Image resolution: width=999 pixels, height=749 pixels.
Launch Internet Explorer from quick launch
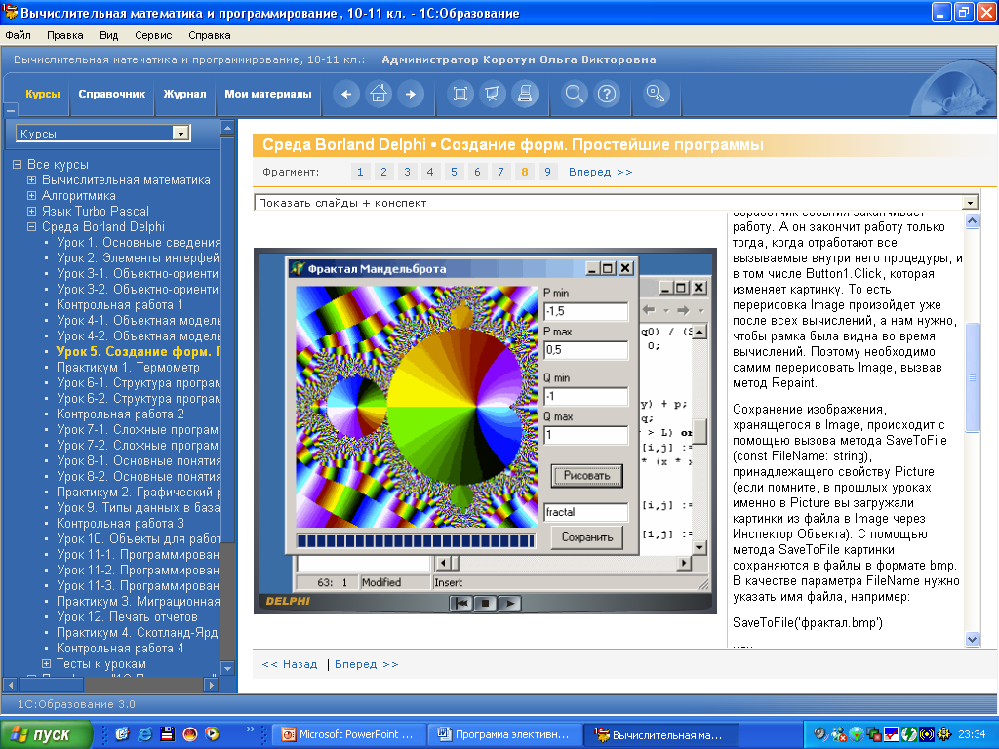click(145, 734)
